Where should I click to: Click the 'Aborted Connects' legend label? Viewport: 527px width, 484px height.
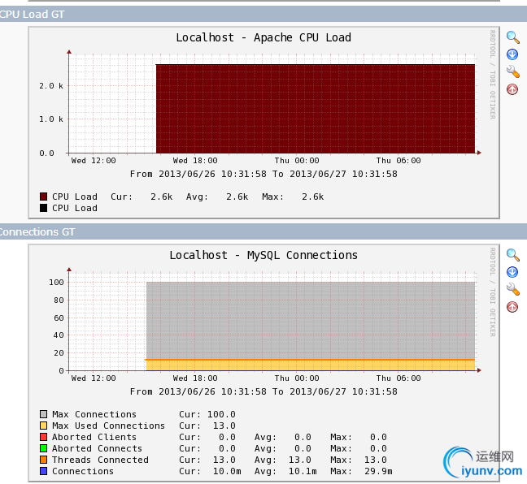pos(97,448)
